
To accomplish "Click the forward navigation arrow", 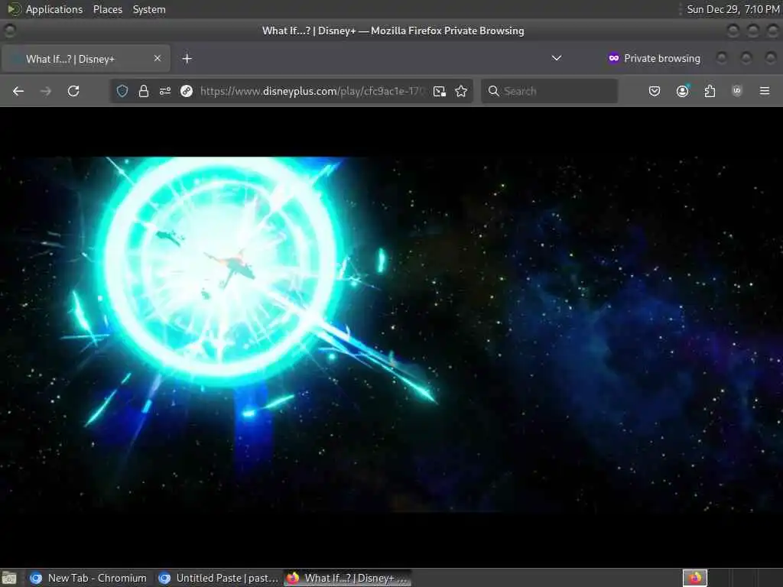I will [45, 91].
